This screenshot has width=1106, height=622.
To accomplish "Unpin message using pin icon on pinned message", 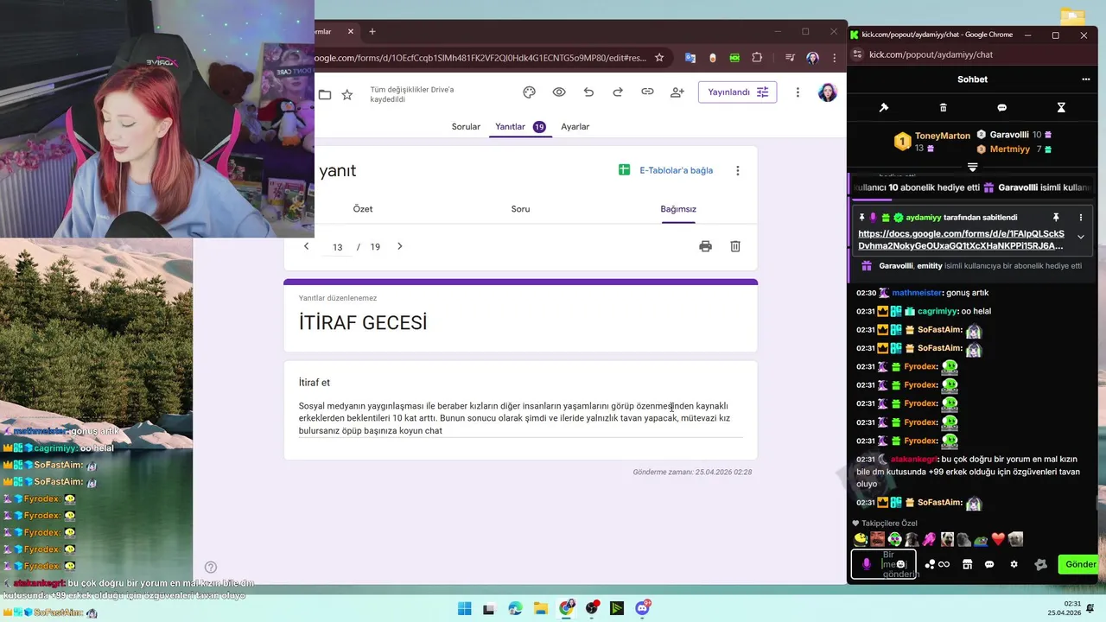I will pyautogui.click(x=1055, y=218).
